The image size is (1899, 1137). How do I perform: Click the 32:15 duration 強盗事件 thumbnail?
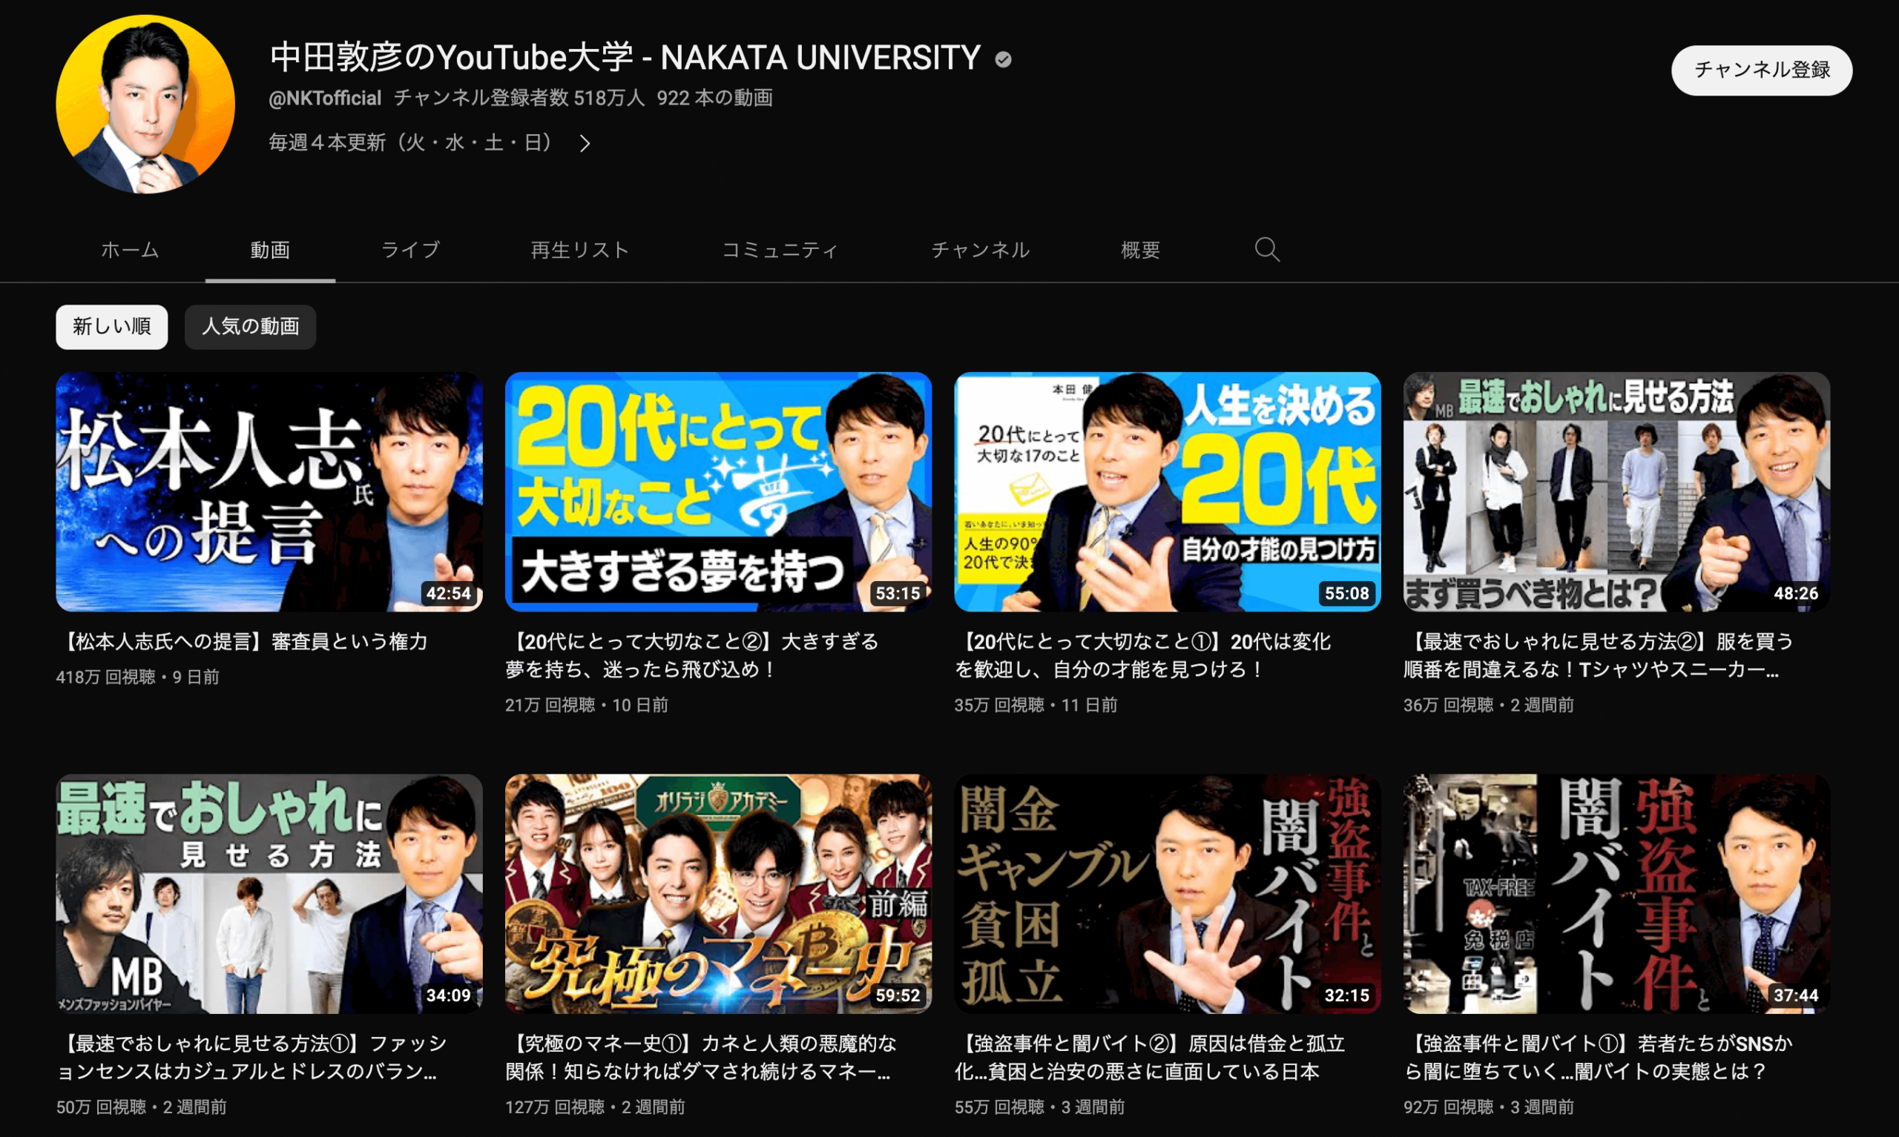[x=1167, y=893]
